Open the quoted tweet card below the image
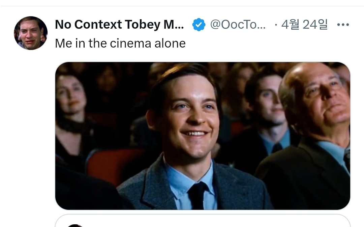 coord(203,221)
